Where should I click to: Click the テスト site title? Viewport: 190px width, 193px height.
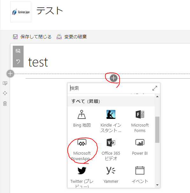[49, 11]
